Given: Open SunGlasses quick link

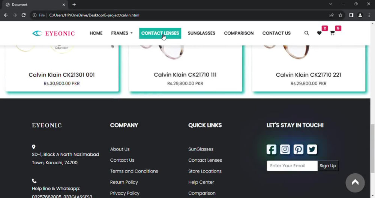Looking at the screenshot, I should tap(201, 149).
